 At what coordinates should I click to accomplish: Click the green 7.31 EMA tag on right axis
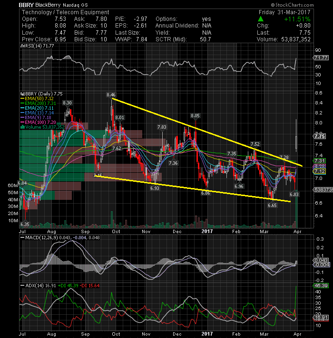[320, 161]
